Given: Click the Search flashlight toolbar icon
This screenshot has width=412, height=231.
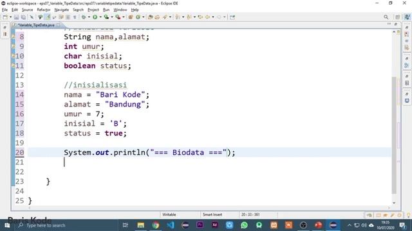Looking at the screenshot, I should coord(165,17).
